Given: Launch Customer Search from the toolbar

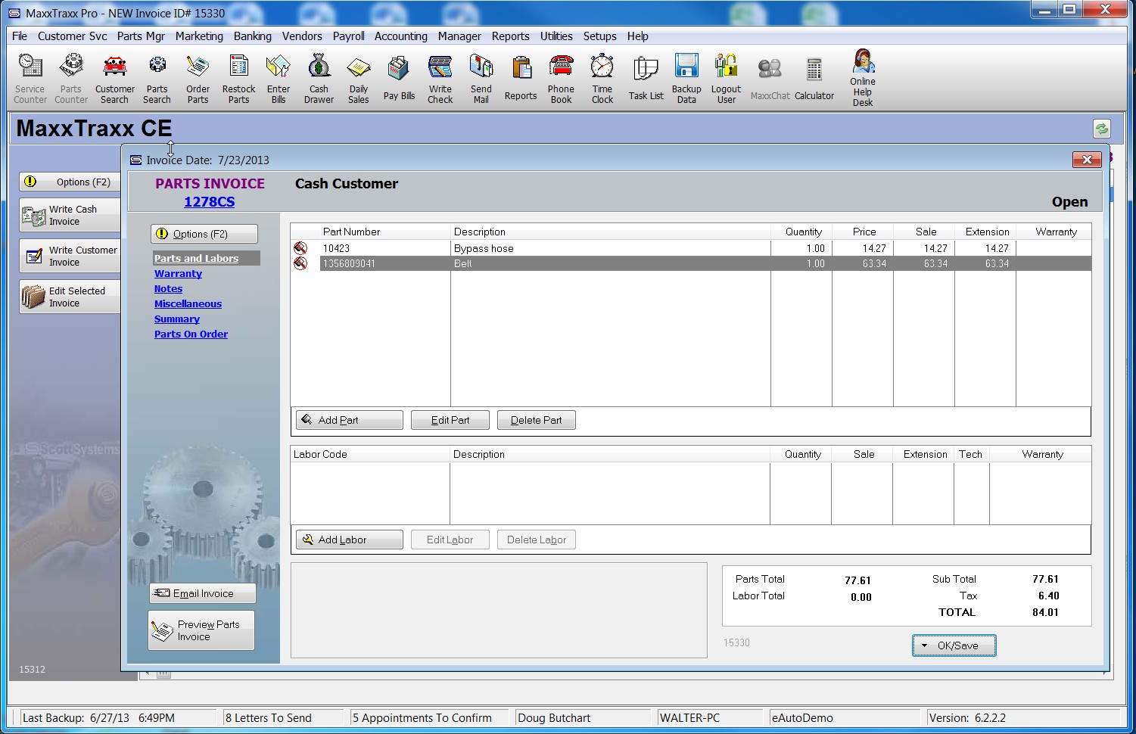Looking at the screenshot, I should pyautogui.click(x=114, y=78).
